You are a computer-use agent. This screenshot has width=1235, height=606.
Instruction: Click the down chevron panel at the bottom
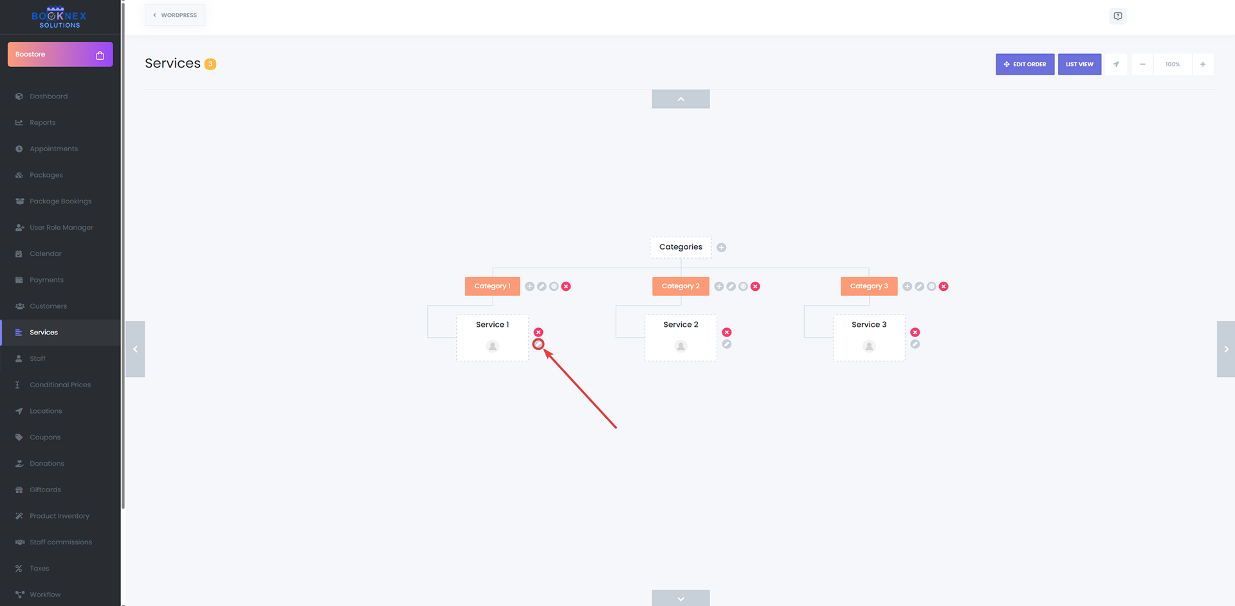point(681,598)
